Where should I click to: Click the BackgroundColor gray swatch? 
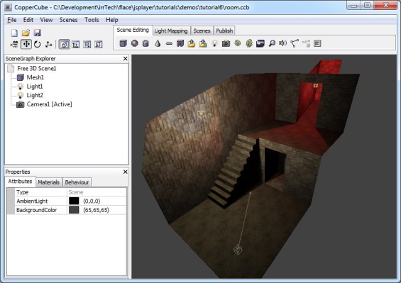coord(74,210)
